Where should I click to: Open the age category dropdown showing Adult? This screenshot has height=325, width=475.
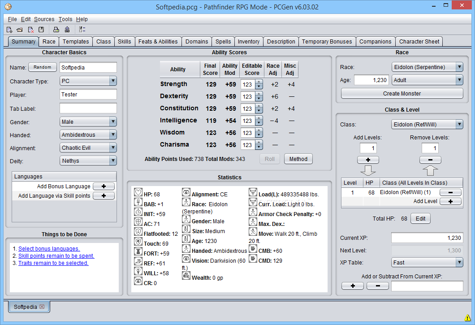pyautogui.click(x=427, y=80)
